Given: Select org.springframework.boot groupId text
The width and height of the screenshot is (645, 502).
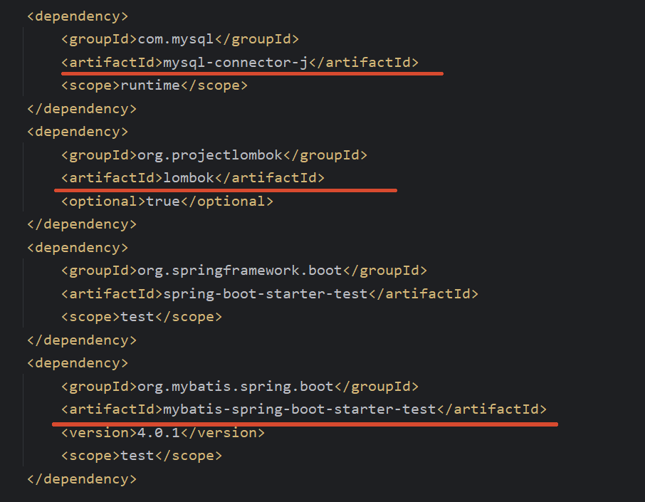Looking at the screenshot, I should (239, 271).
